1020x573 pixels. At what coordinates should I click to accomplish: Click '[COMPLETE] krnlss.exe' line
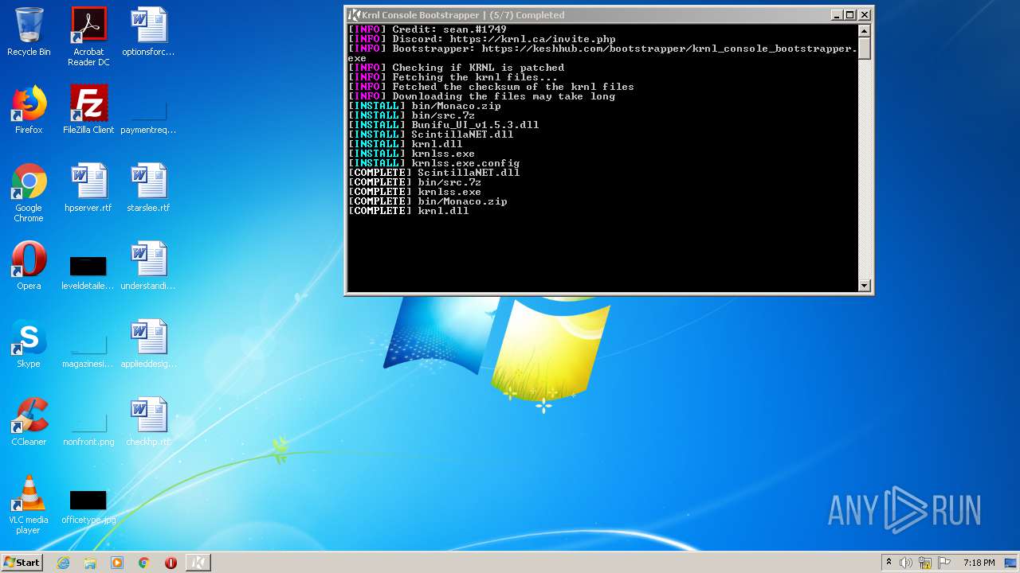point(414,192)
